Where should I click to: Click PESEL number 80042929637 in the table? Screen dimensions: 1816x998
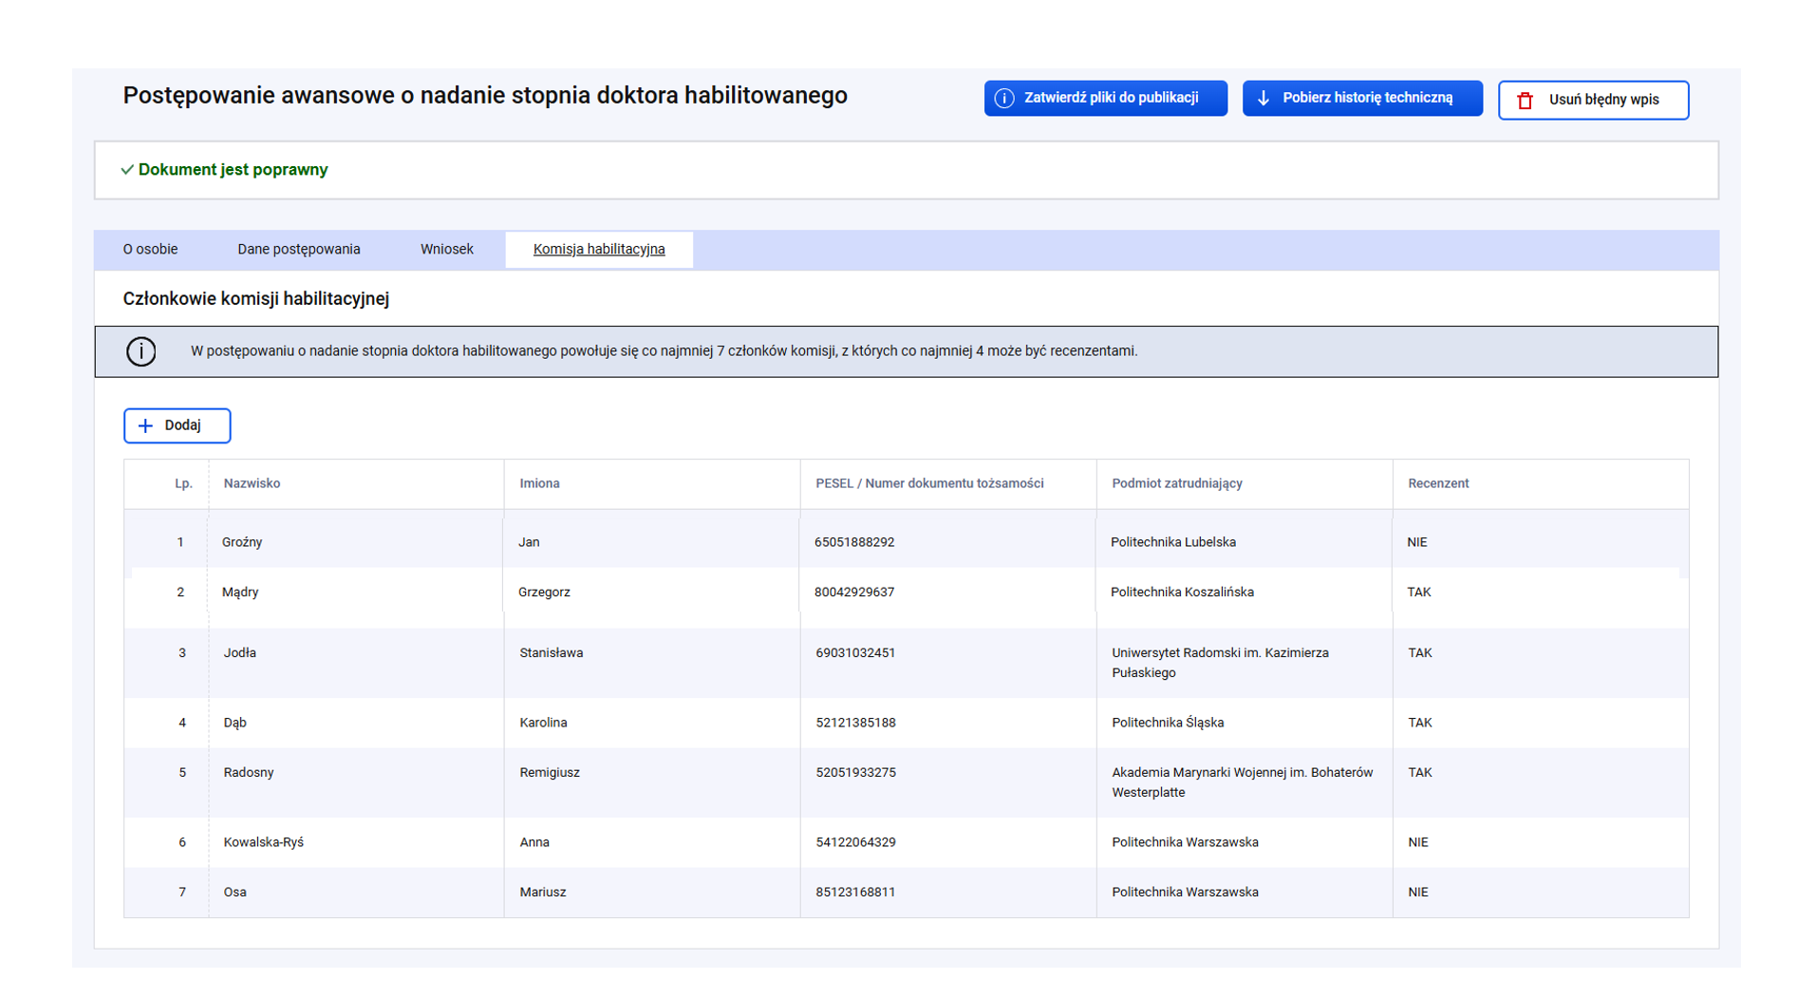(x=853, y=593)
